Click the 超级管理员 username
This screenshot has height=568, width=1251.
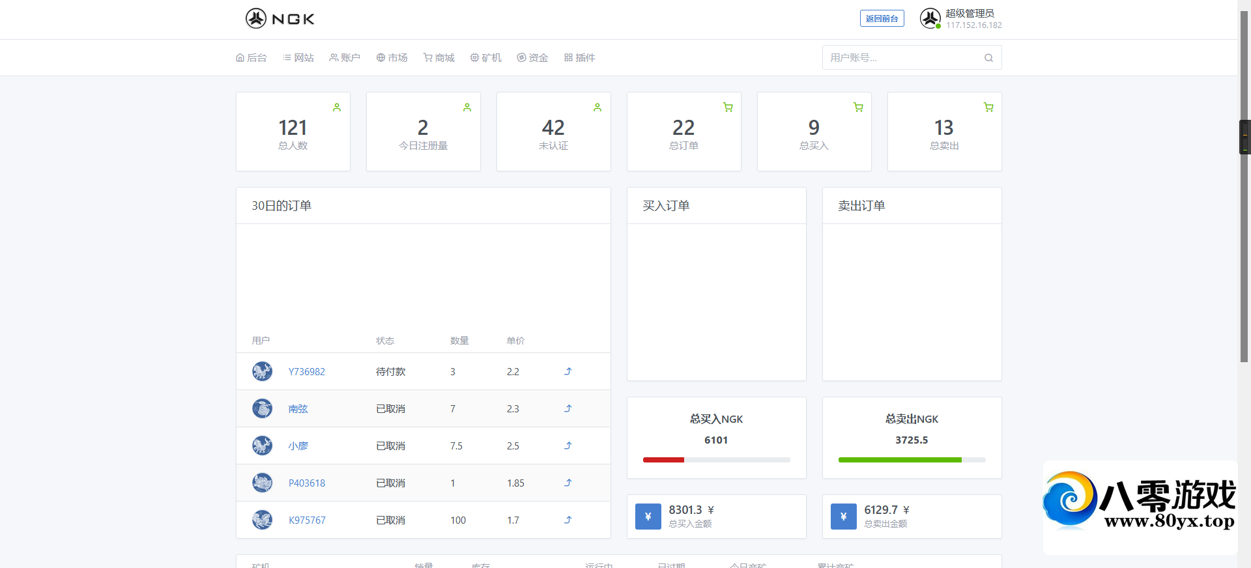pos(970,13)
